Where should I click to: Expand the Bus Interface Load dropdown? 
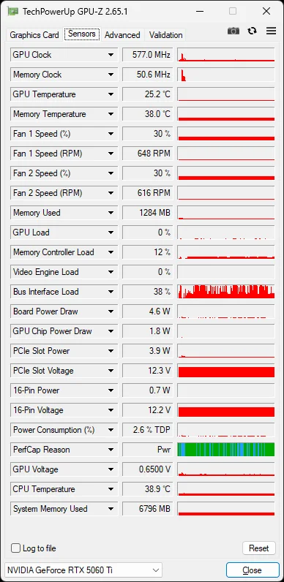point(111,292)
